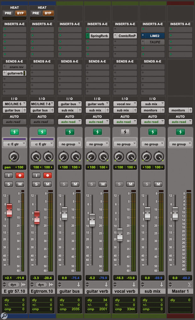Disable record arm on E gtr 57.10
The height and width of the screenshot is (320, 195).
tap(20, 175)
